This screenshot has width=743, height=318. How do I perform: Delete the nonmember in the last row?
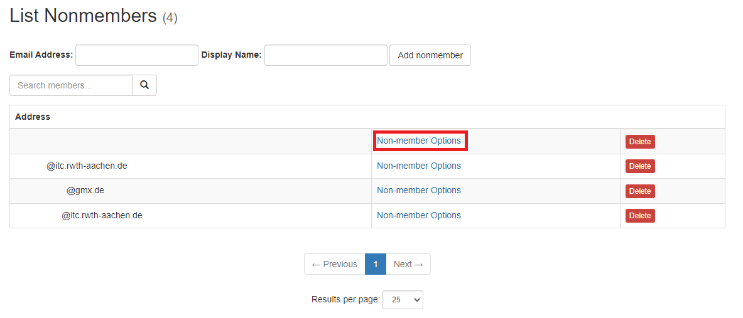coord(639,216)
